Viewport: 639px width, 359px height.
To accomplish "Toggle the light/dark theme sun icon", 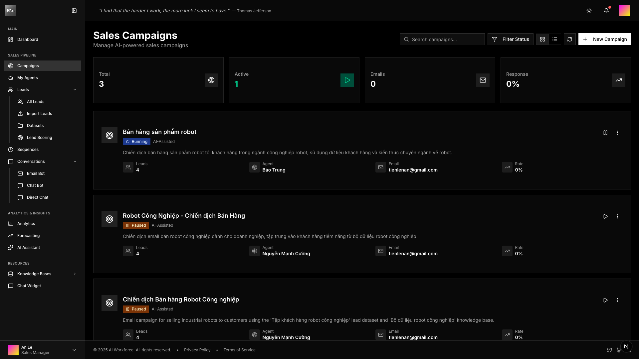I will pos(589,11).
